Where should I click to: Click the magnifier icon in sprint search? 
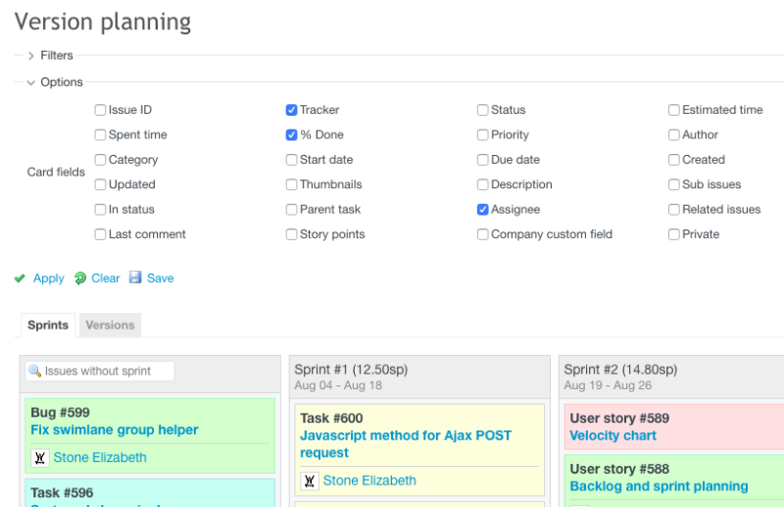[x=34, y=372]
